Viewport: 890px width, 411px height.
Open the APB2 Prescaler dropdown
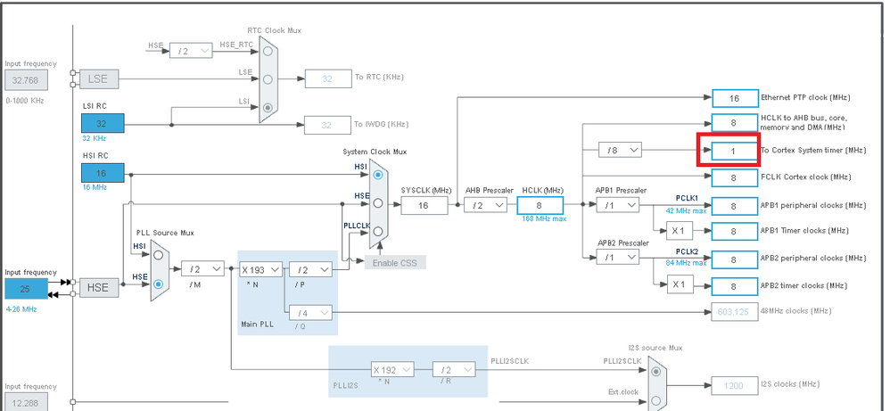[x=617, y=258]
